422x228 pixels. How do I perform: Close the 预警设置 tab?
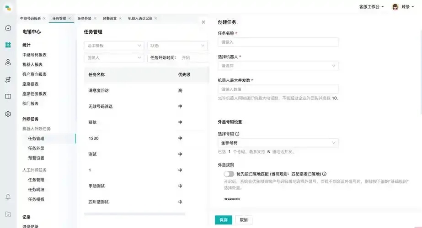pos(120,18)
